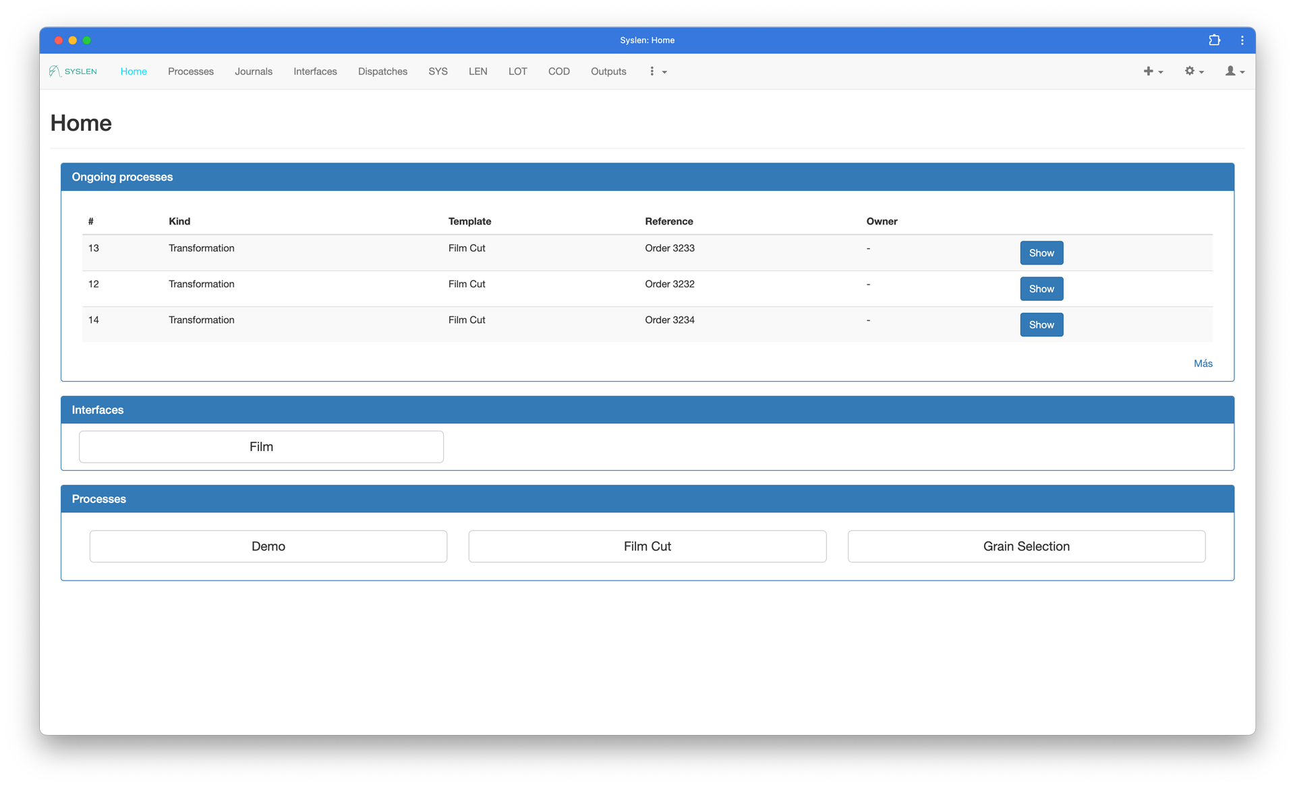Select the LOT navigation item
The width and height of the screenshot is (1295, 787).
pyautogui.click(x=517, y=71)
